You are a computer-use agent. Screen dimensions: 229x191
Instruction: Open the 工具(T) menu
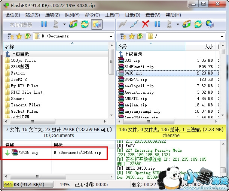(x=112, y=15)
